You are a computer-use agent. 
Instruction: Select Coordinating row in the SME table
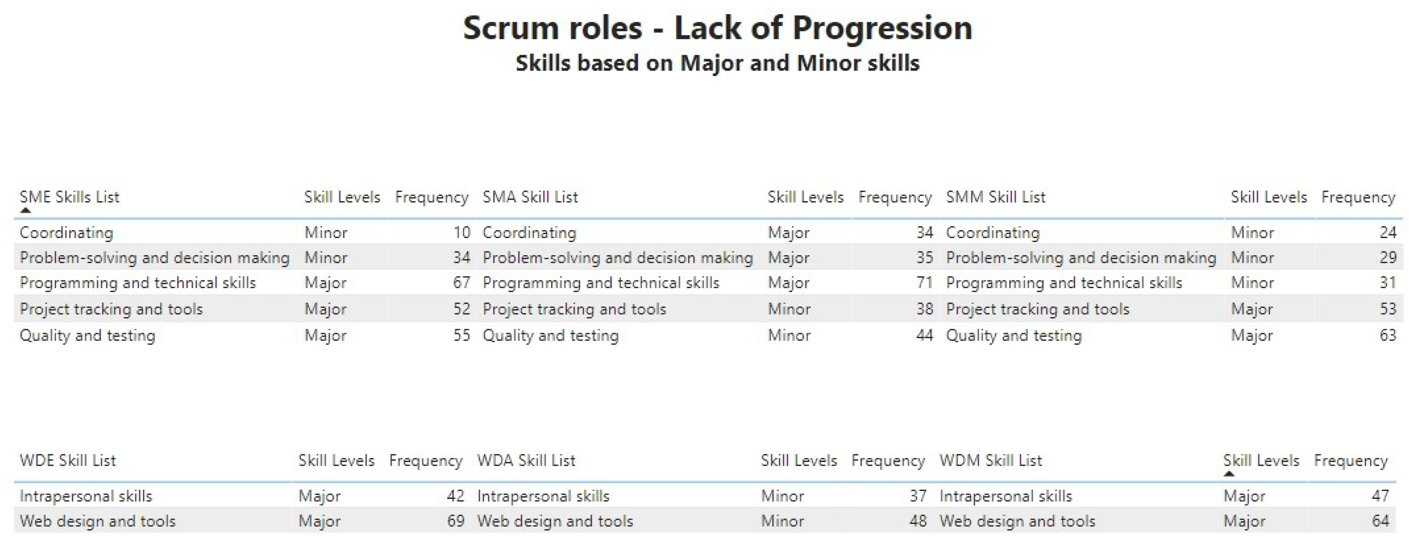[66, 233]
